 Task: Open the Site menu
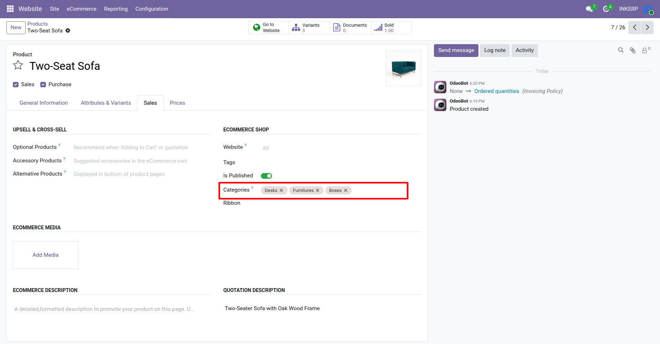coord(54,9)
